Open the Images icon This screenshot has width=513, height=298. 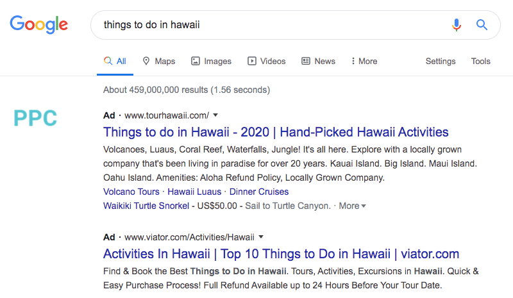196,61
